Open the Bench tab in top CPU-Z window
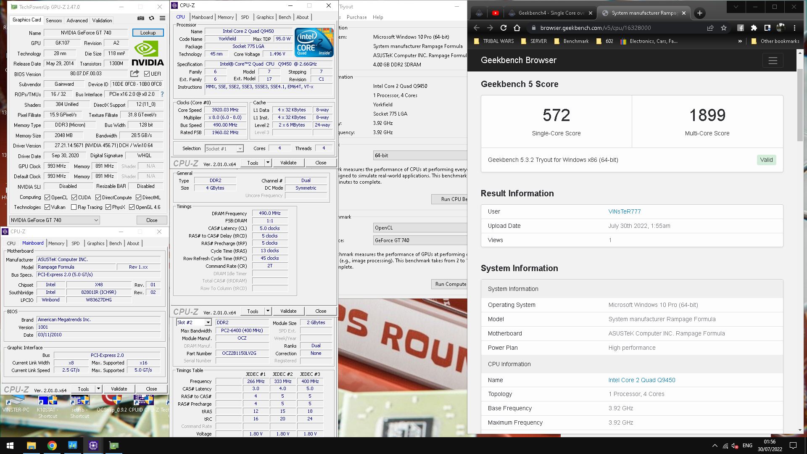 pos(285,17)
